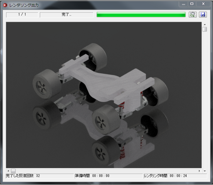Click the 1 / 1 frame counter field

click(x=22, y=15)
